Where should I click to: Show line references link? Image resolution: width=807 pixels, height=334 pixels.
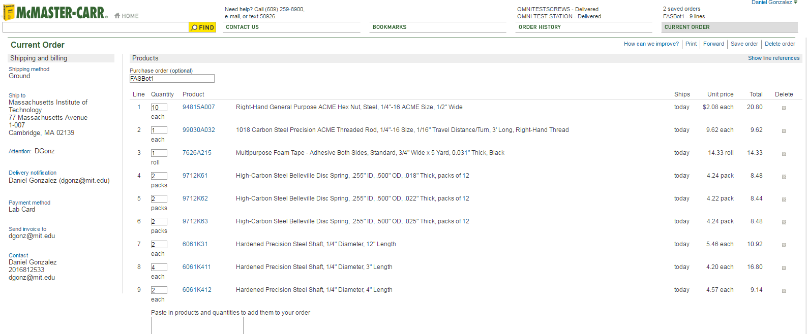pos(773,58)
